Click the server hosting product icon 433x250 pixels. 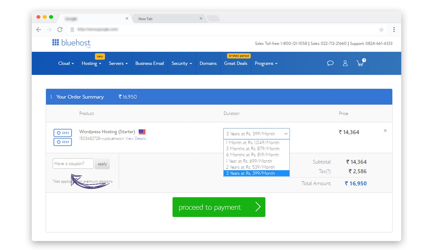pos(62,137)
